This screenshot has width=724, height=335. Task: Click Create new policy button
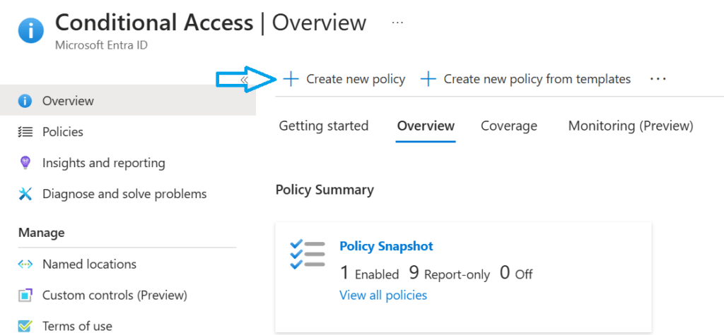click(x=344, y=79)
